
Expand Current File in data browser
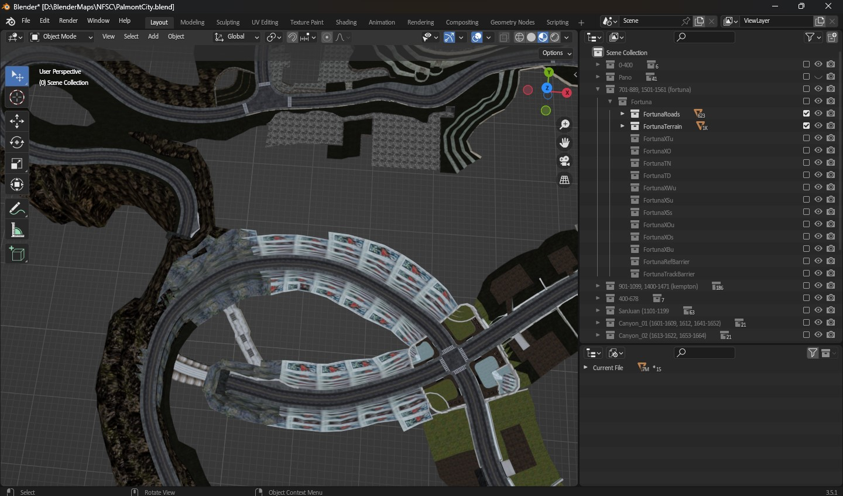click(x=585, y=368)
